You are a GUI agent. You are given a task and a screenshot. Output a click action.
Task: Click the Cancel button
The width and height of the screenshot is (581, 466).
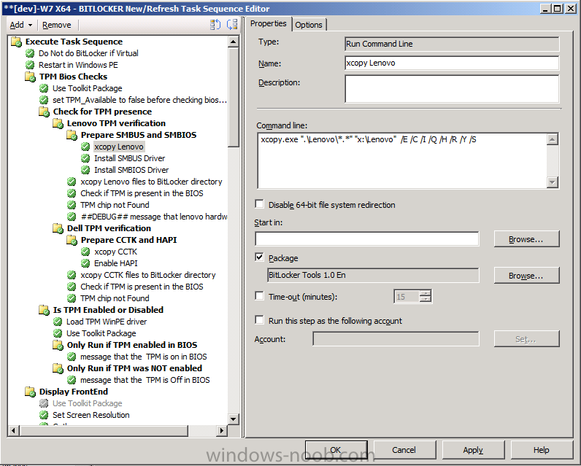pyautogui.click(x=404, y=450)
